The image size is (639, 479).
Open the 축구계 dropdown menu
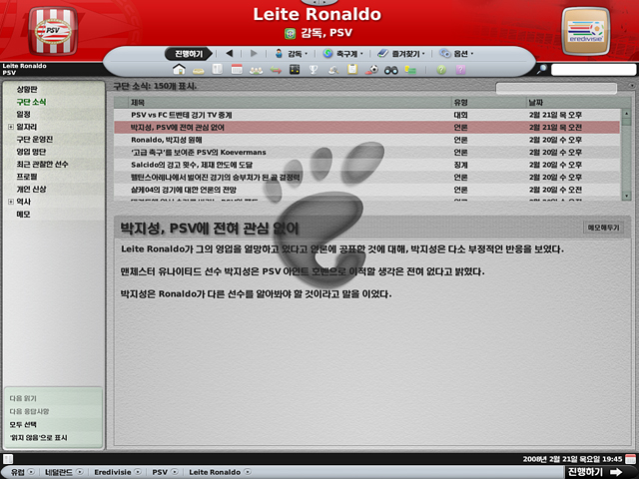tap(342, 53)
